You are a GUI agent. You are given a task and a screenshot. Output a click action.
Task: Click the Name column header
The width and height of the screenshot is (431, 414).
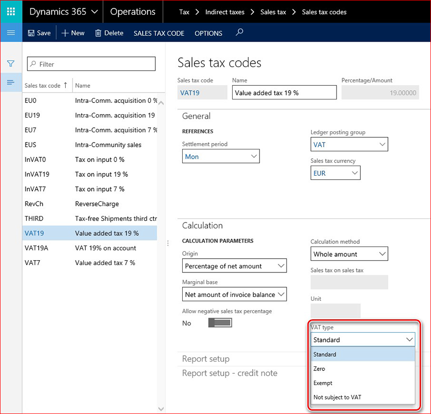83,85
